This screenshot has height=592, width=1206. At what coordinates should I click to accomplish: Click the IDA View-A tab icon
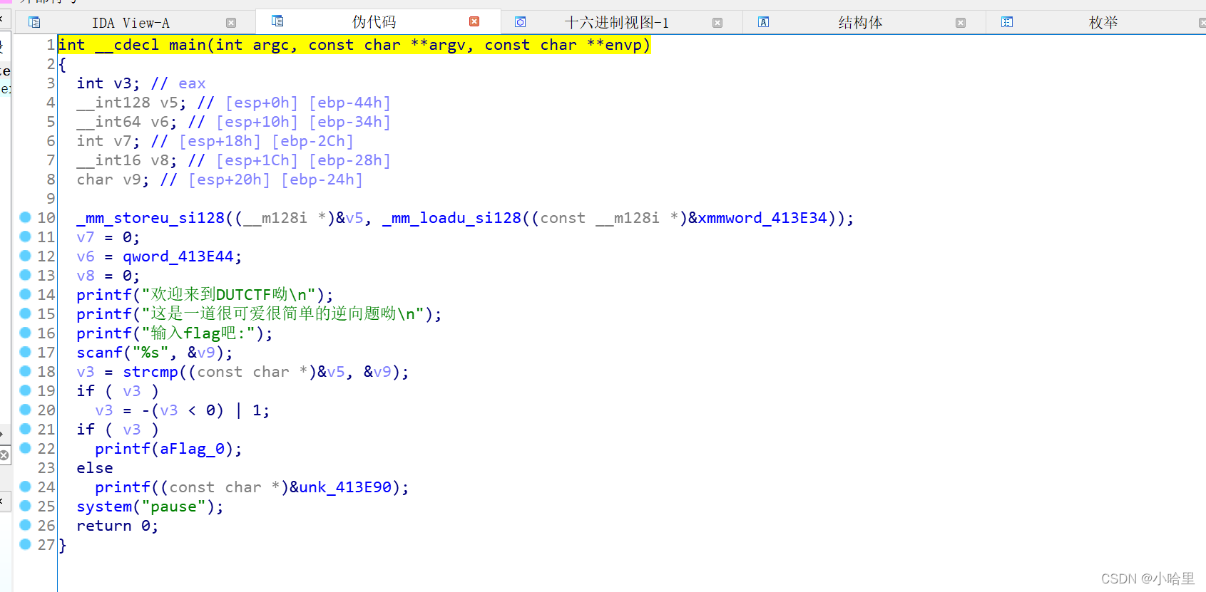(x=34, y=22)
